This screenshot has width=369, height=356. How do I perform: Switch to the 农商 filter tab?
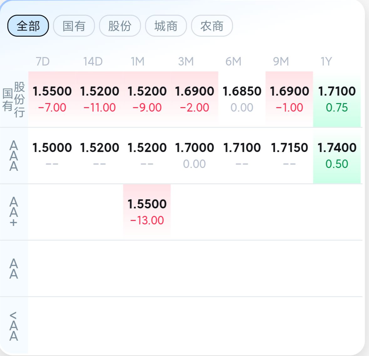(212, 26)
